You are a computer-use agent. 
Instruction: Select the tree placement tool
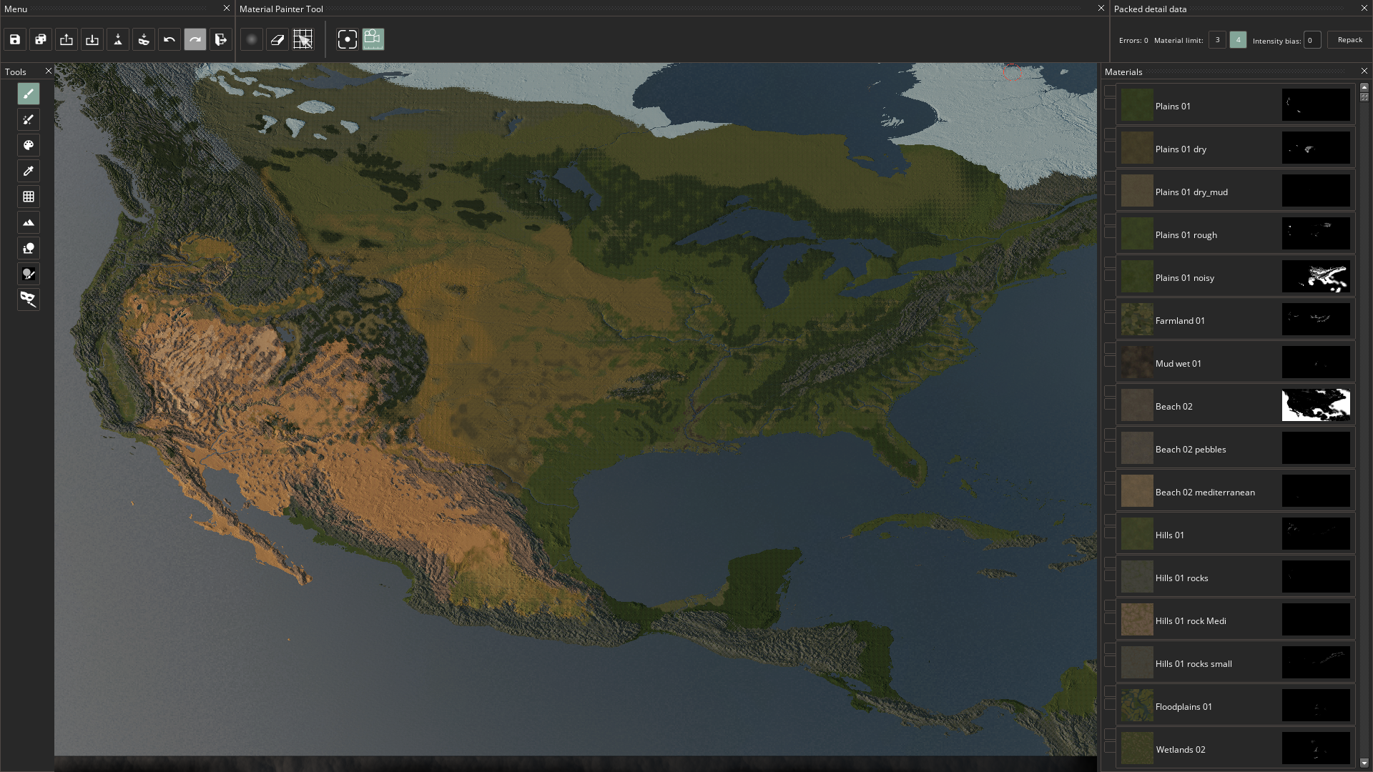click(29, 248)
